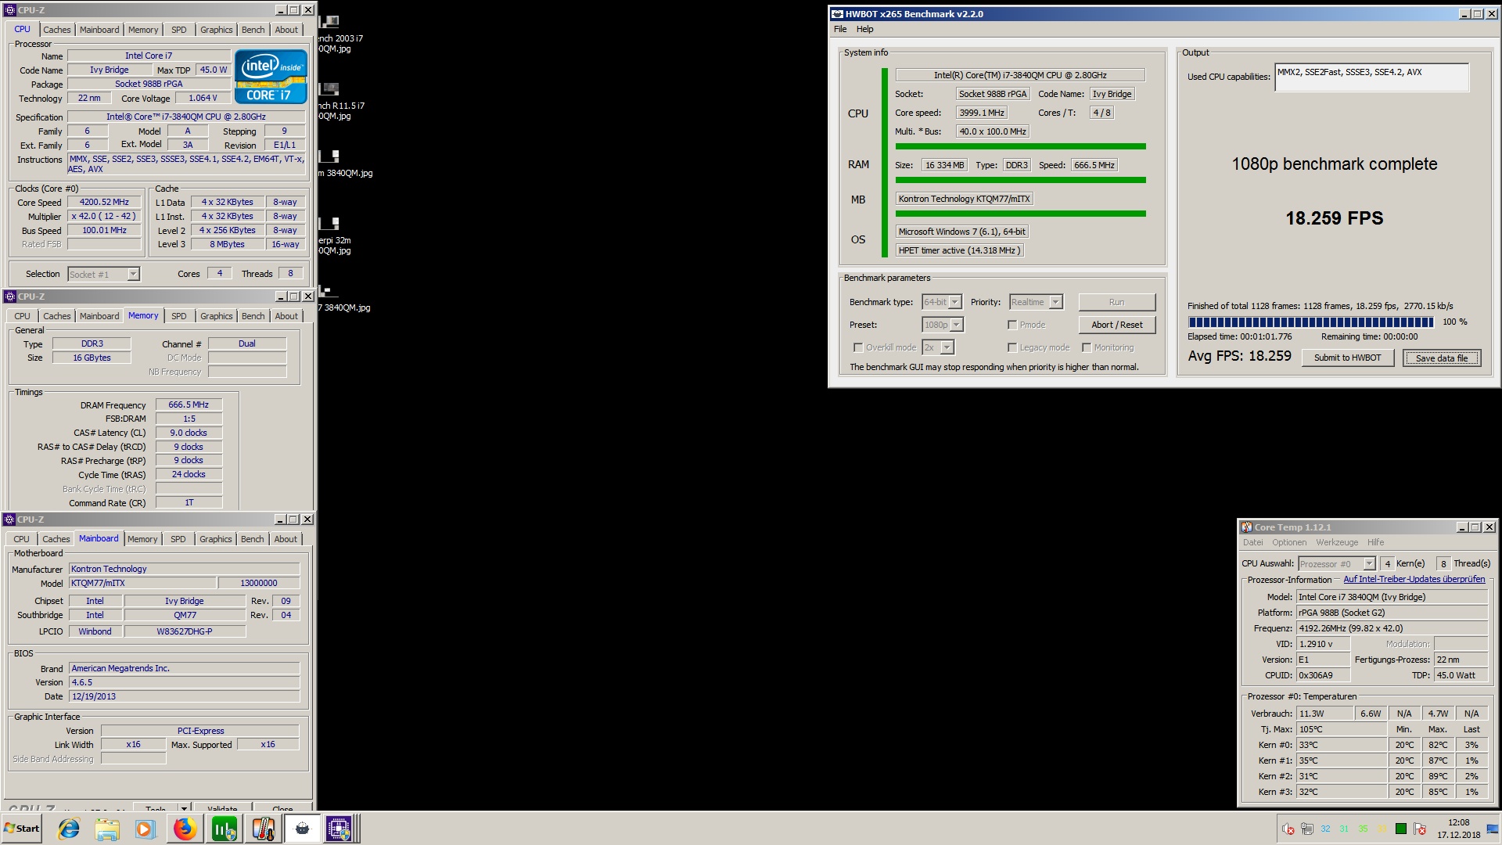Click the muted volume tray icon
Screen dimensions: 1502x845
click(1288, 829)
